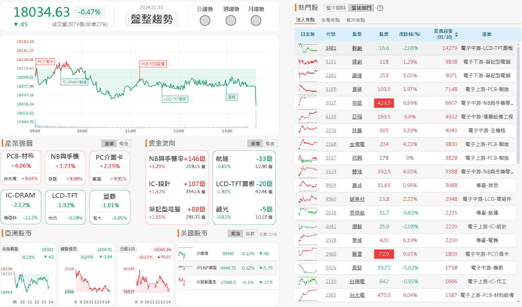Click the 小那斯達克 futures row

point(227,282)
